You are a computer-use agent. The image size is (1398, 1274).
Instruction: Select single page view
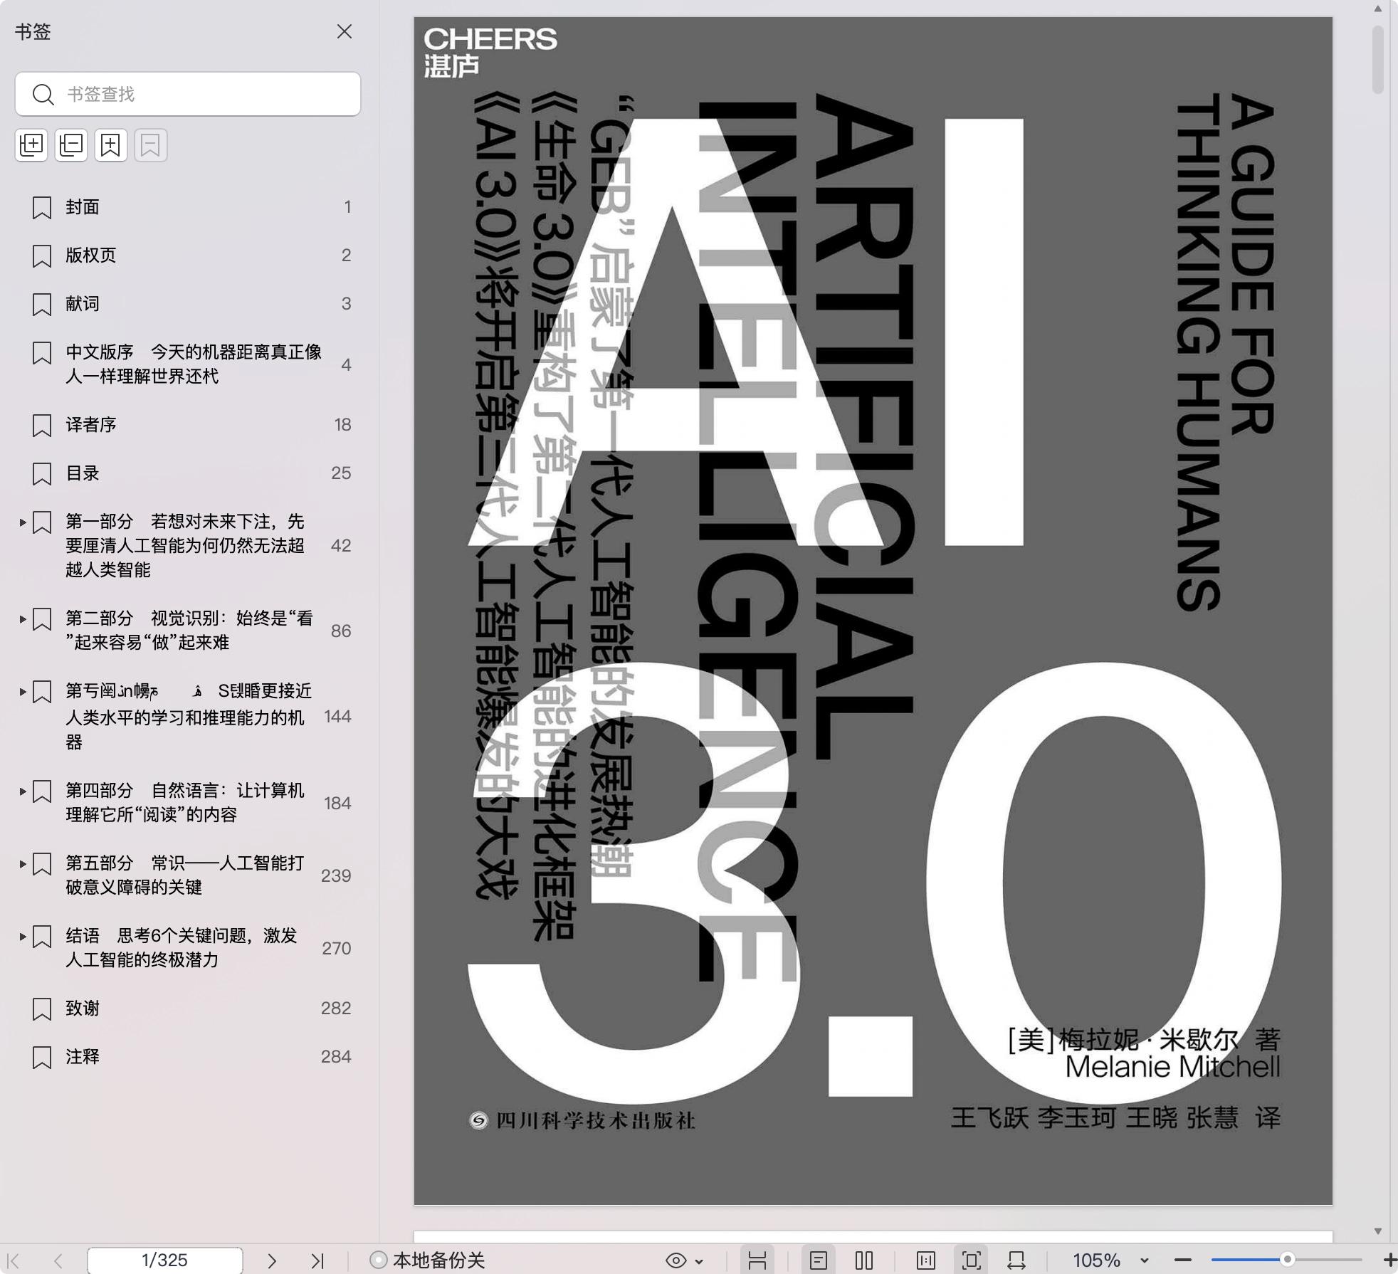click(x=819, y=1260)
